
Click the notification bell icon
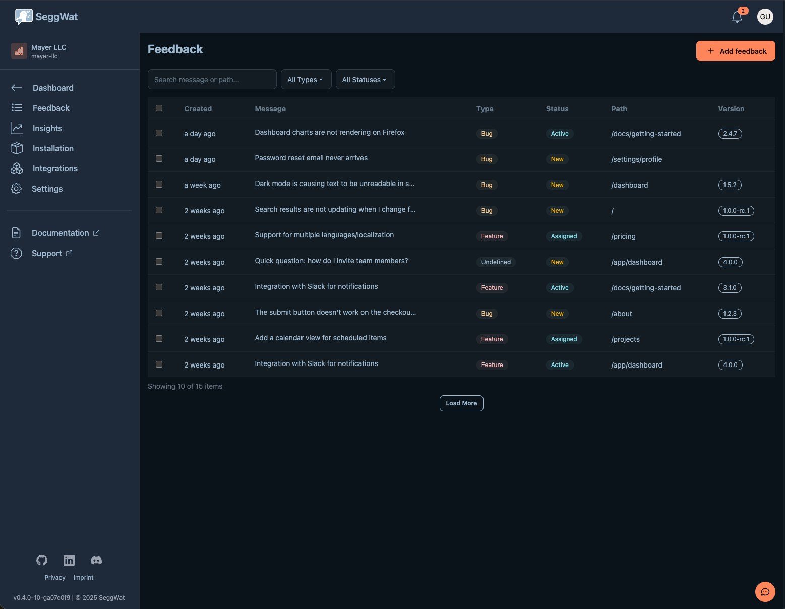[x=737, y=17]
